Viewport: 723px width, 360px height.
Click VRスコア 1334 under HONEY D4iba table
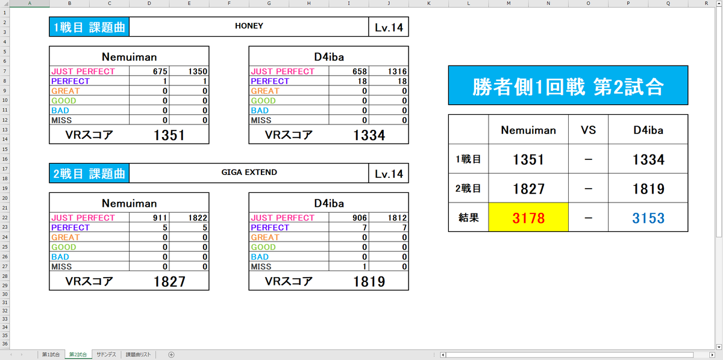tap(369, 135)
